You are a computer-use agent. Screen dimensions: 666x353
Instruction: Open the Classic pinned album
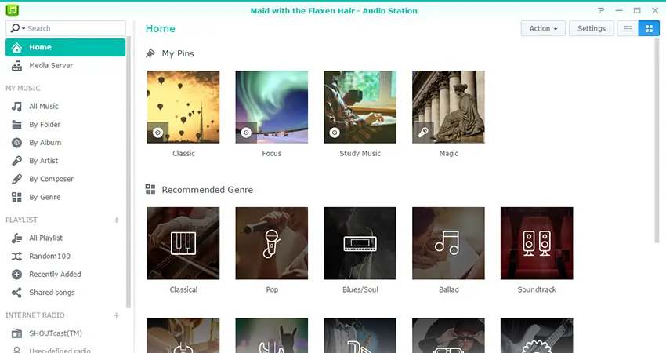point(183,107)
